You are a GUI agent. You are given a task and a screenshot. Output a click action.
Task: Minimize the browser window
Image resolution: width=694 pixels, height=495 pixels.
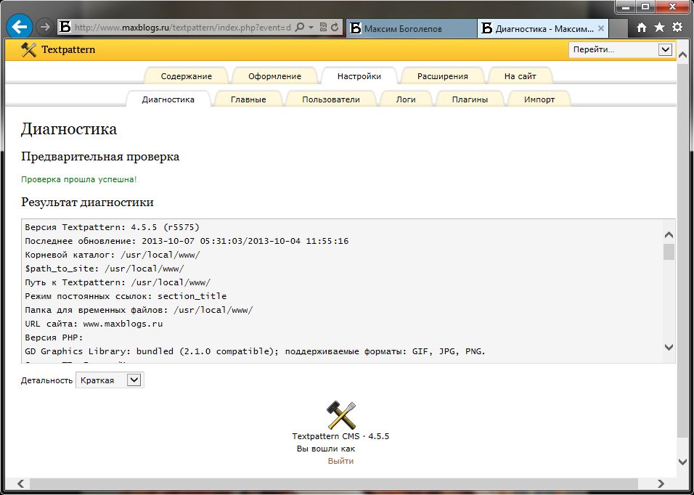625,7
